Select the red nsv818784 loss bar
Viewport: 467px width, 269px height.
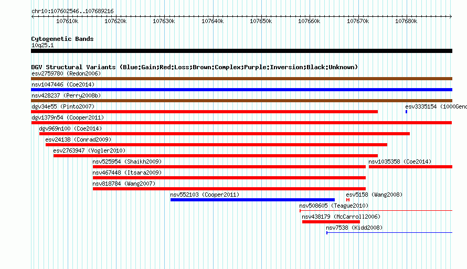(x=229, y=189)
